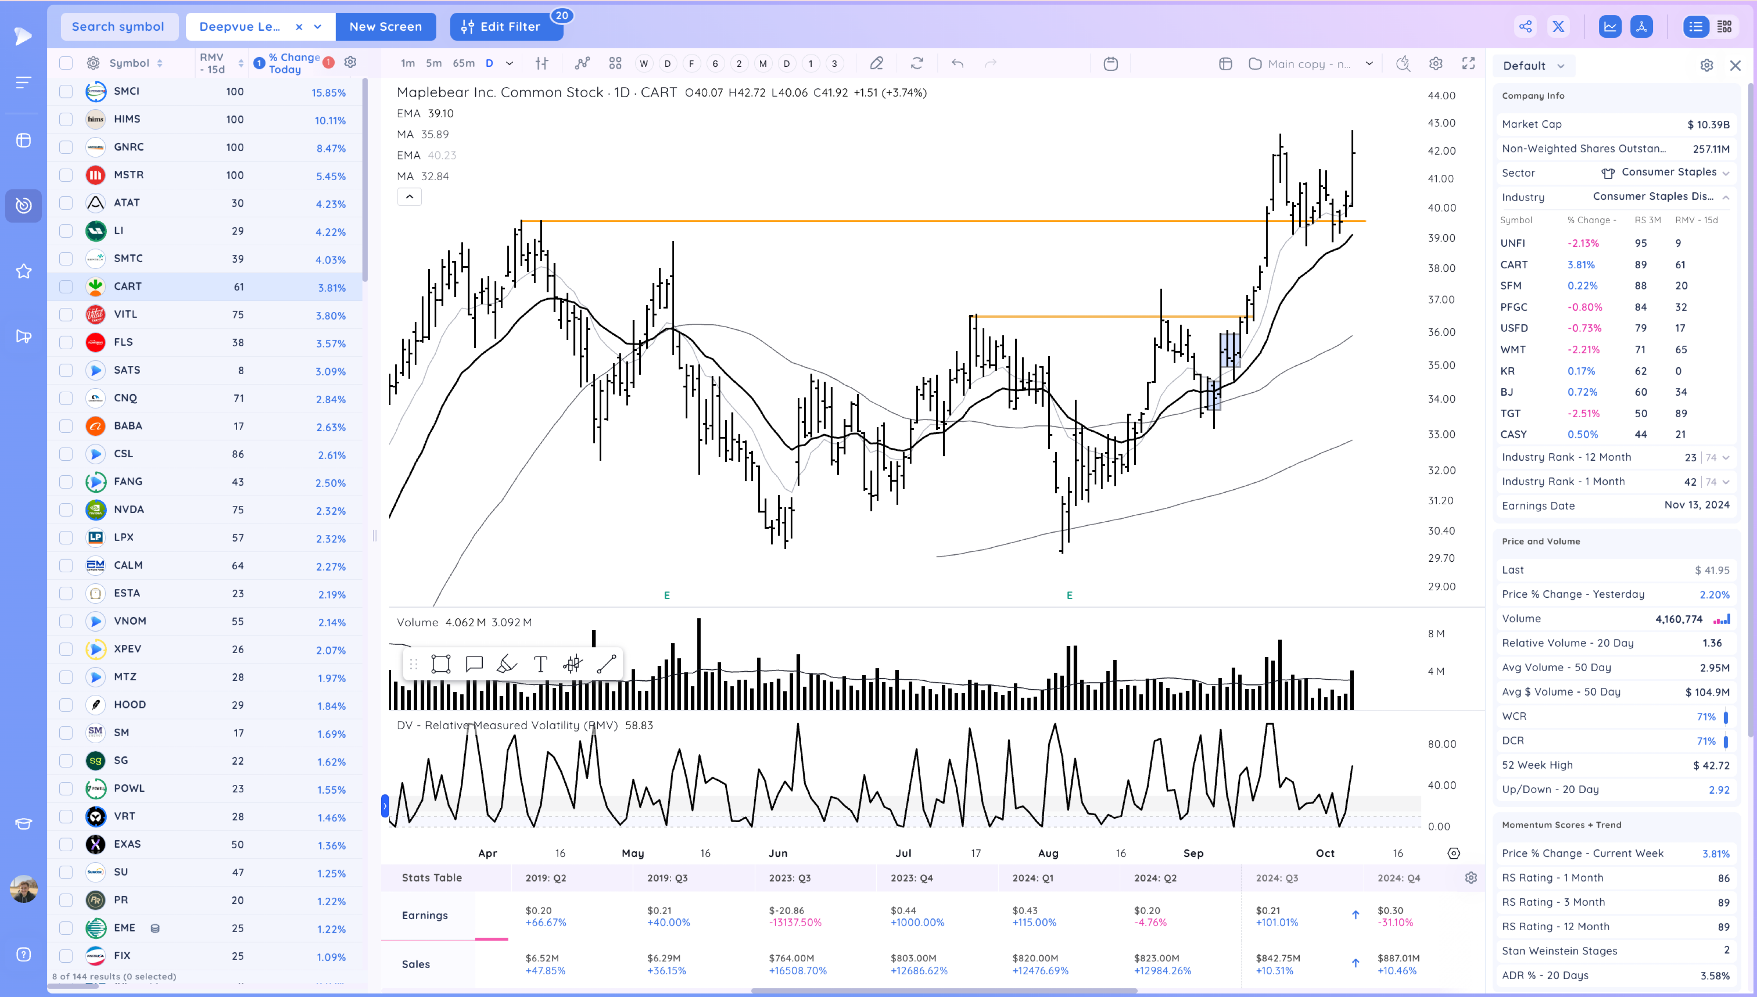Viewport: 1757px width, 997px height.
Task: Check the SMCI row checkbox
Action: (66, 91)
